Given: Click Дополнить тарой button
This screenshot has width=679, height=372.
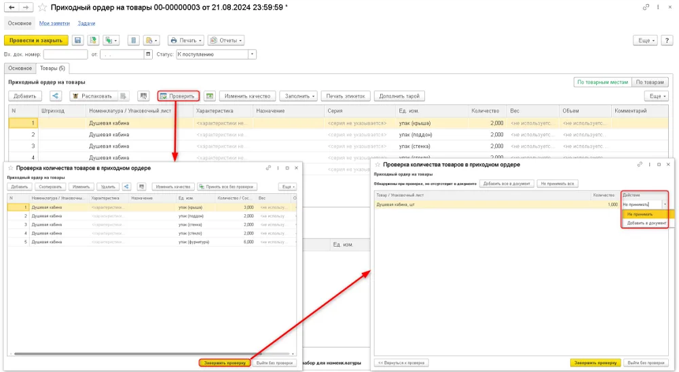Looking at the screenshot, I should (x=399, y=96).
